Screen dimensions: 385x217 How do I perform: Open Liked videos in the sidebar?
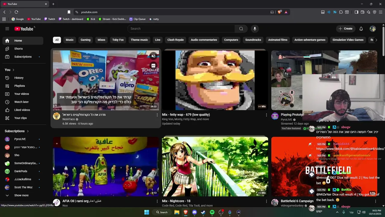pyautogui.click(x=23, y=110)
